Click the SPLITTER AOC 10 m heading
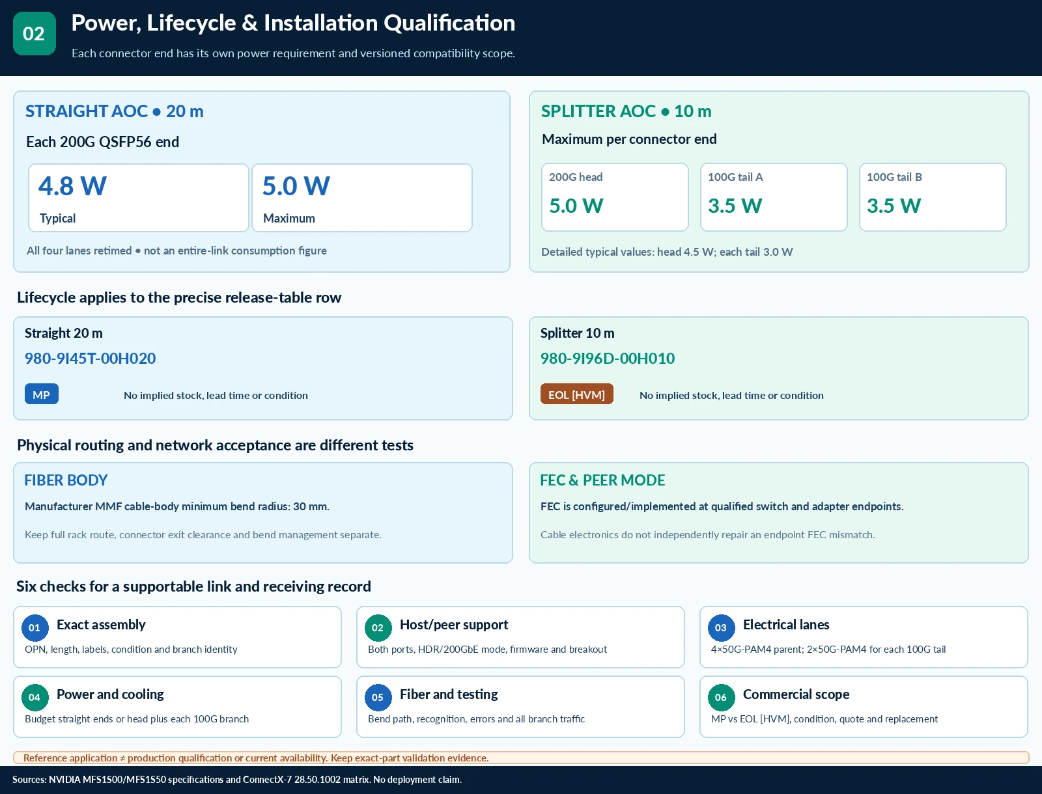This screenshot has width=1042, height=794. [x=627, y=111]
